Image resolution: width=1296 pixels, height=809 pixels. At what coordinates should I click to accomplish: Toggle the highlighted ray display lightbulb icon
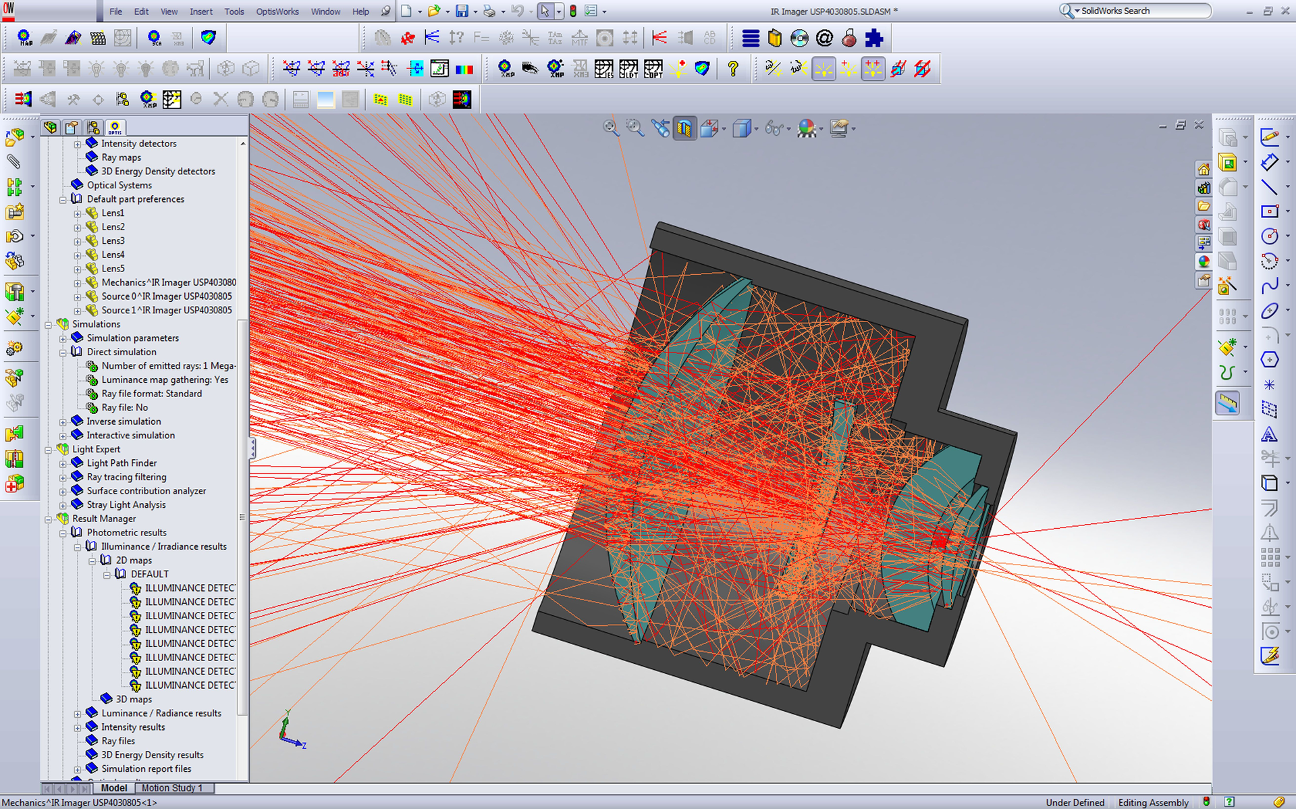pyautogui.click(x=823, y=68)
